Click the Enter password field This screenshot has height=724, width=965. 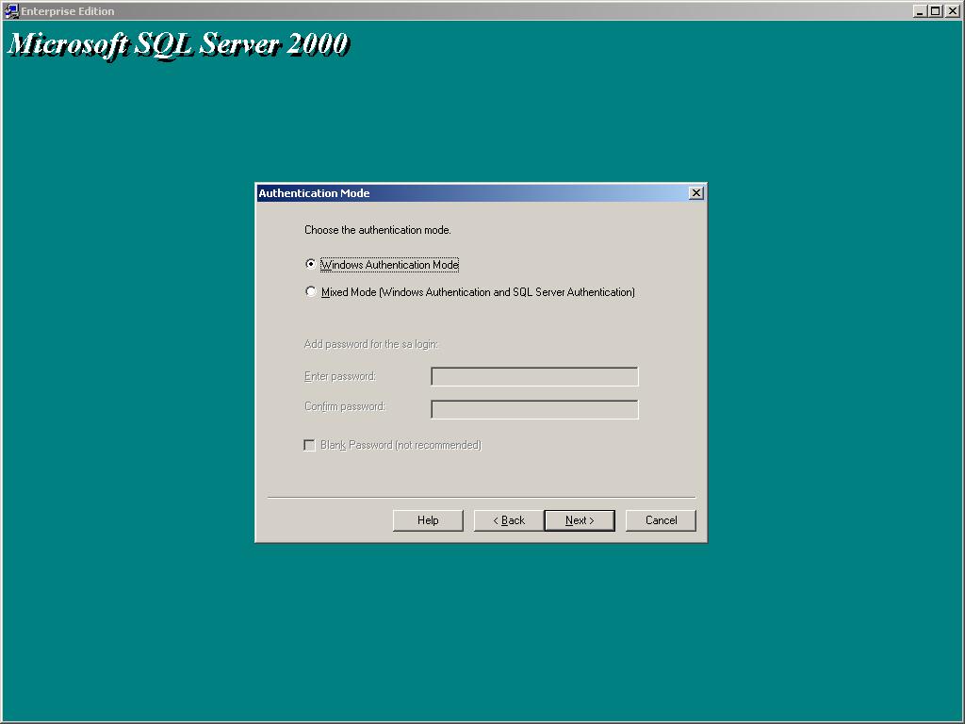535,376
